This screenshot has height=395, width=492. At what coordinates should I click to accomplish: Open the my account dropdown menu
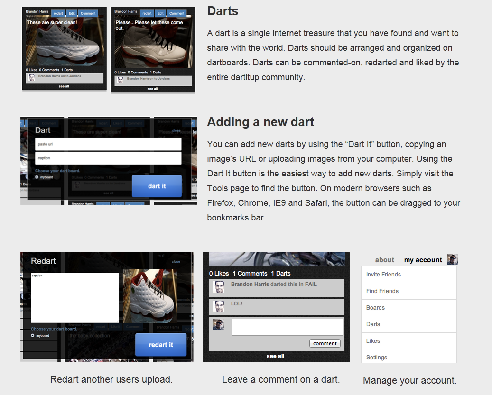[423, 260]
